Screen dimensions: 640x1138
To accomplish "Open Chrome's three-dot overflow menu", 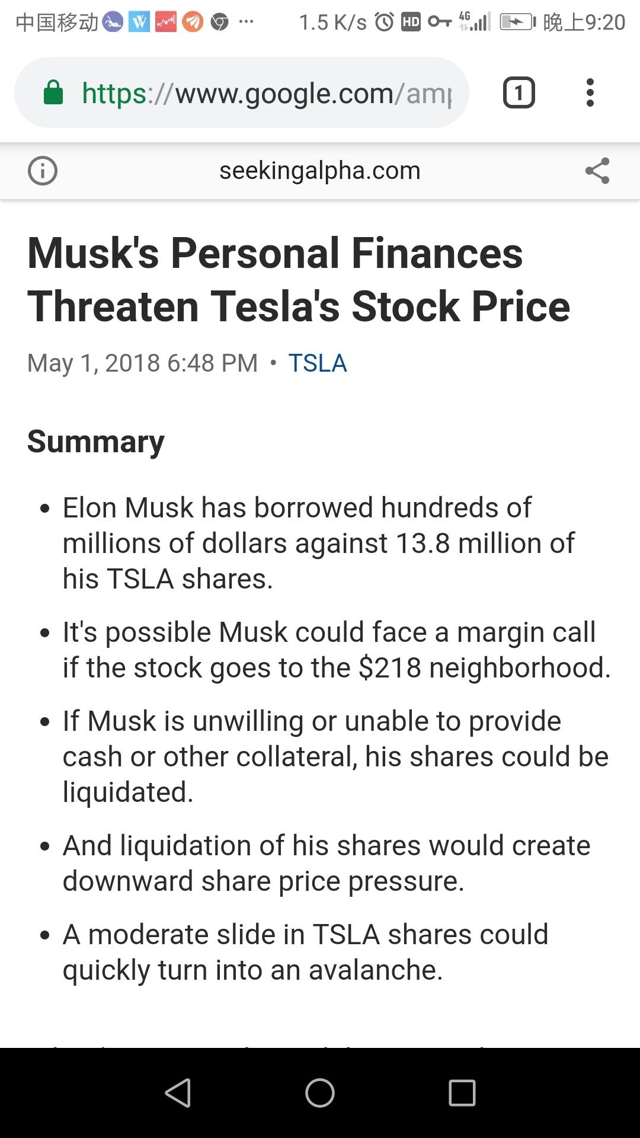I will (x=590, y=92).
